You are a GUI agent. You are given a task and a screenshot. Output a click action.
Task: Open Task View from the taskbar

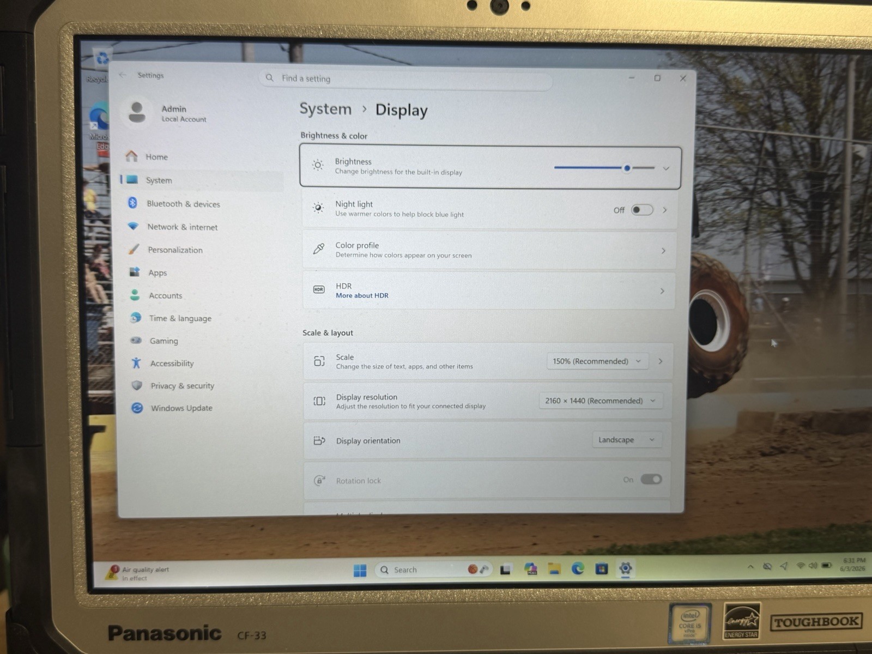tap(505, 570)
